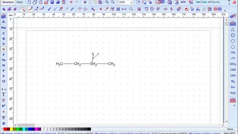
Task: Select Phosphorus atom from the left panel
Action: 3,71
